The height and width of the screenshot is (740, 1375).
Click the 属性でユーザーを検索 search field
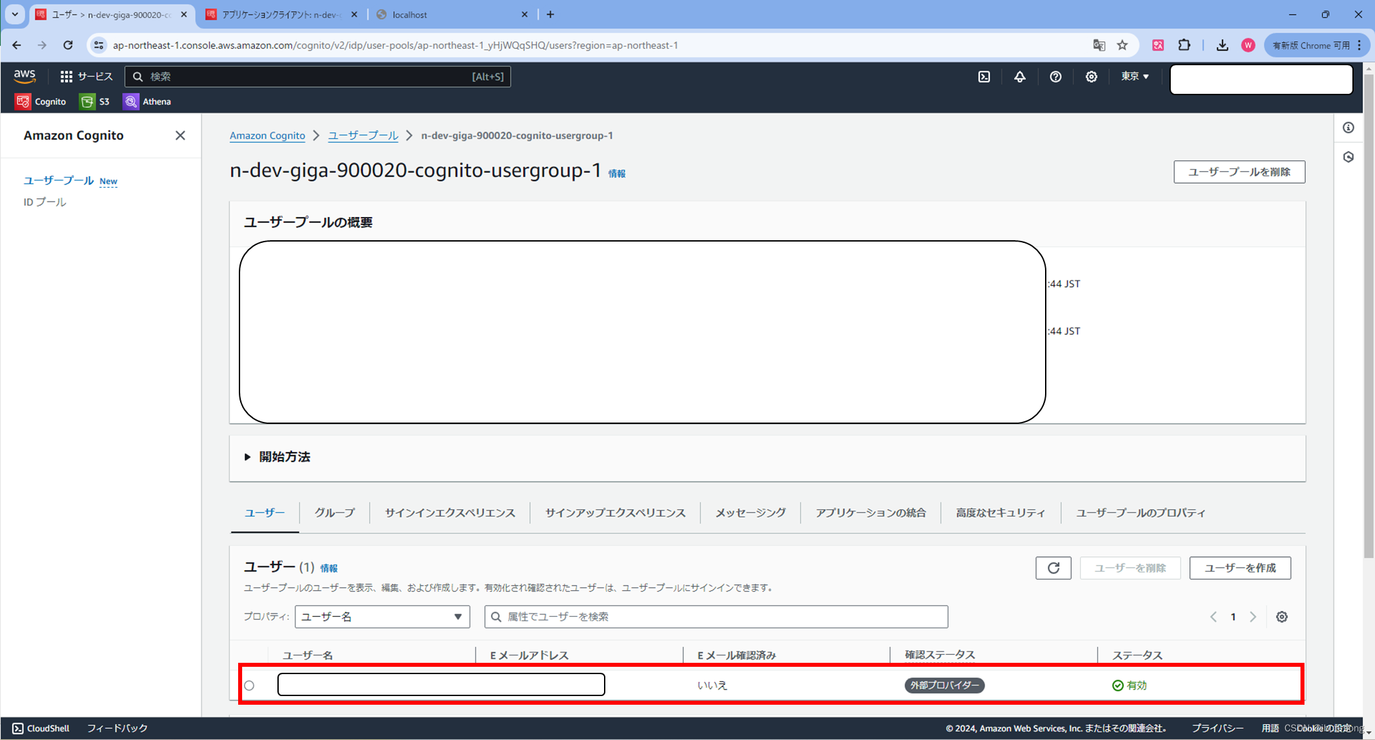tap(716, 617)
